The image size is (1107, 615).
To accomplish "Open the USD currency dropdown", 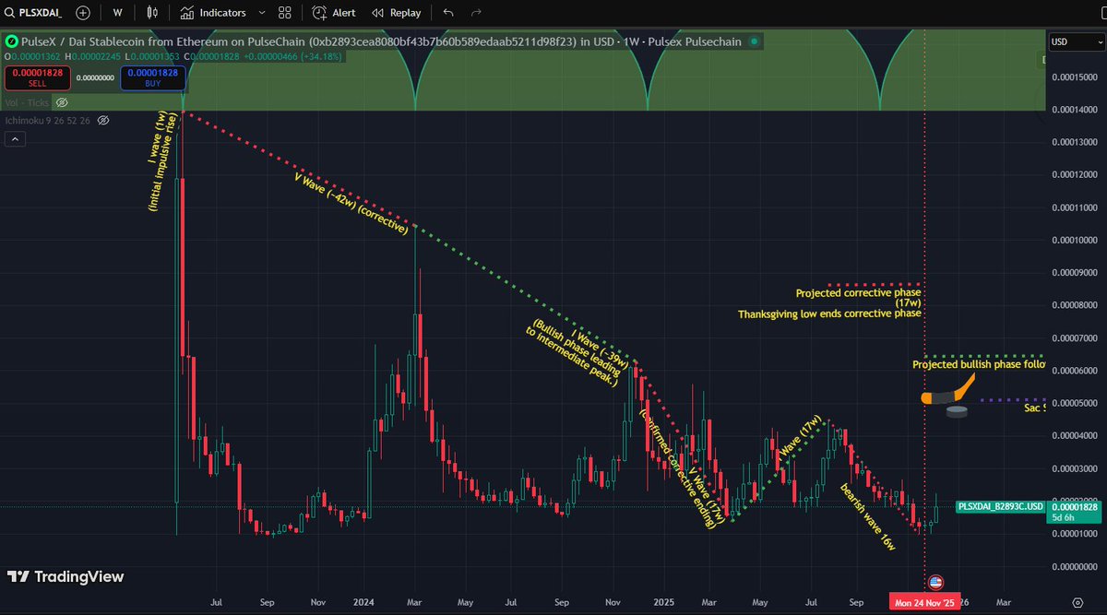I will tap(1075, 41).
